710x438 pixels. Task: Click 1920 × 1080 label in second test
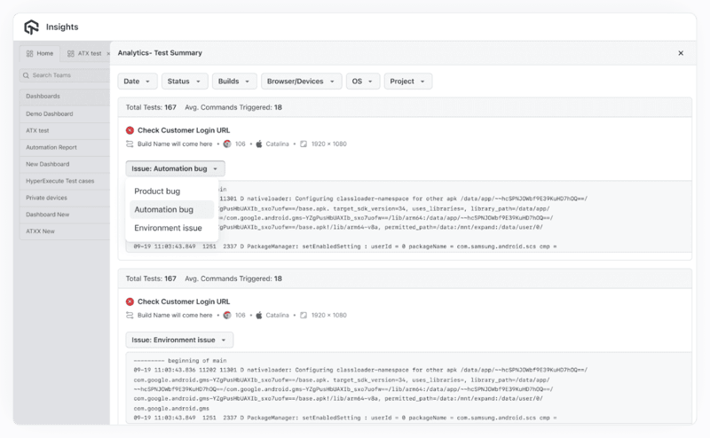[x=328, y=316]
